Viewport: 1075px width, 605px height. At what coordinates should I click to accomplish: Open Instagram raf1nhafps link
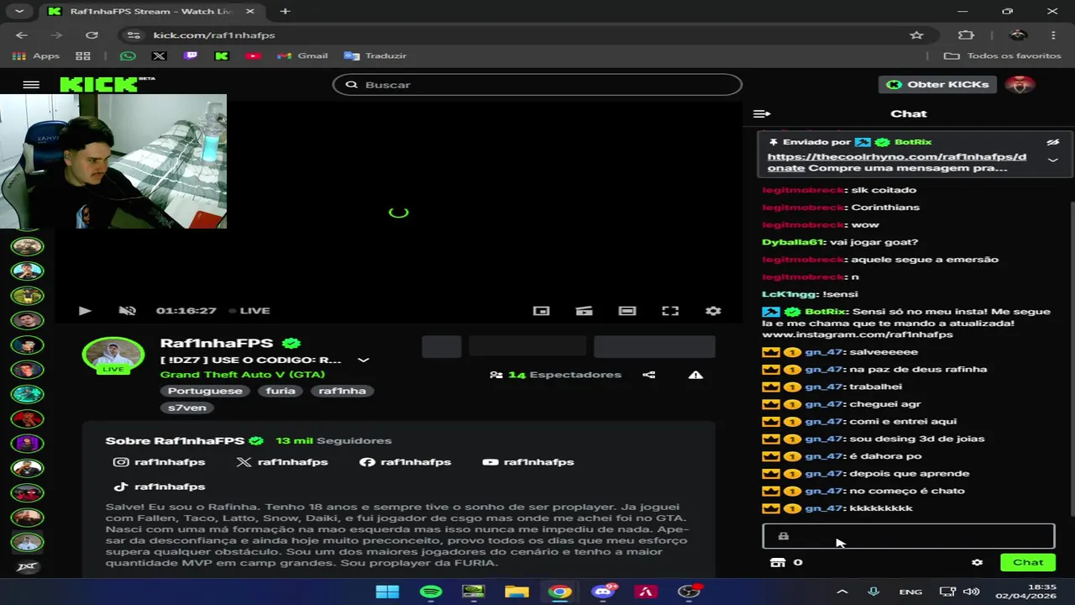(160, 462)
